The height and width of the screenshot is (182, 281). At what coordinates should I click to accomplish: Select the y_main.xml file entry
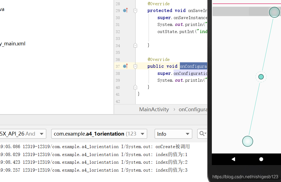(13, 44)
